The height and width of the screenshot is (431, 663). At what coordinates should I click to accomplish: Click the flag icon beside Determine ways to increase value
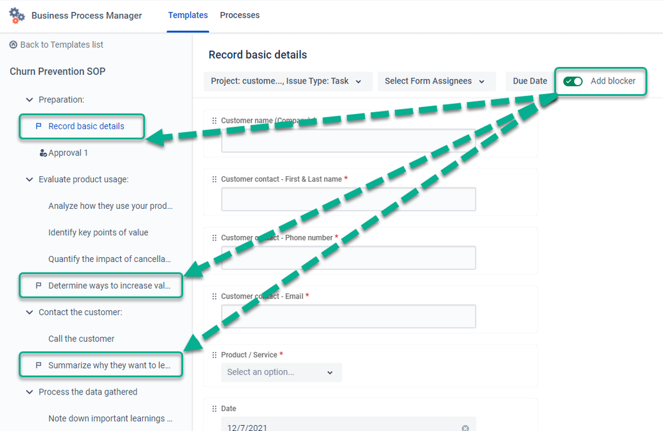(38, 286)
